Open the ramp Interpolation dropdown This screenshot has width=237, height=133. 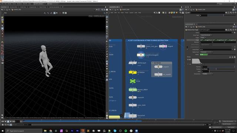(207, 74)
